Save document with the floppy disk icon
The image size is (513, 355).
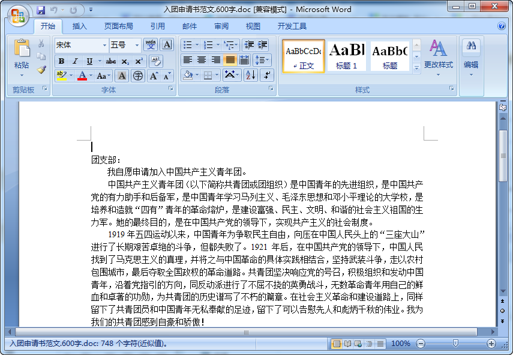[x=41, y=10]
